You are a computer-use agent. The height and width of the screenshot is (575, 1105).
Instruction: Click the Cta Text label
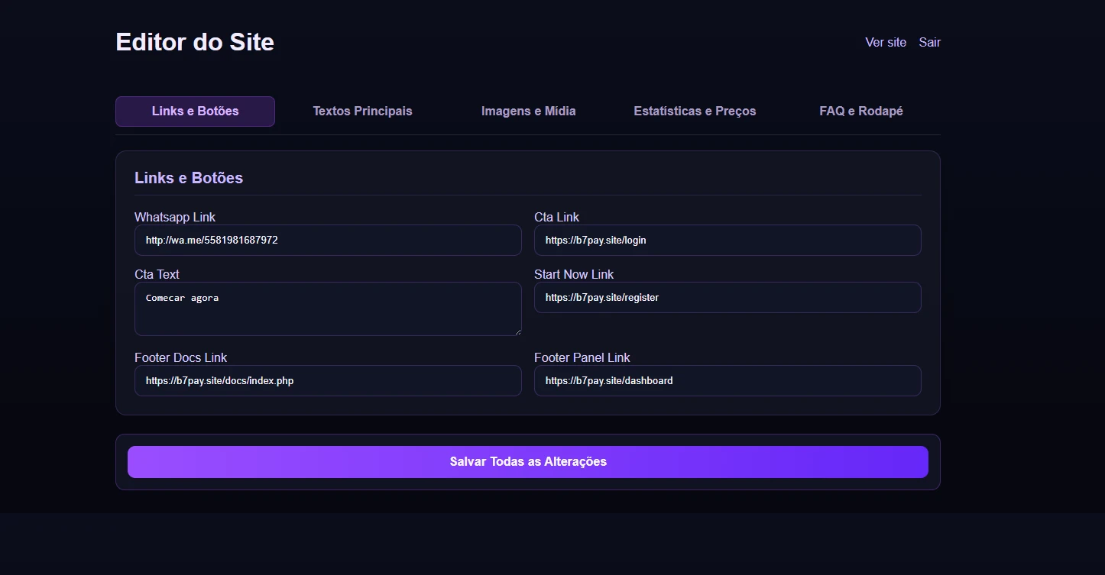[x=157, y=274]
